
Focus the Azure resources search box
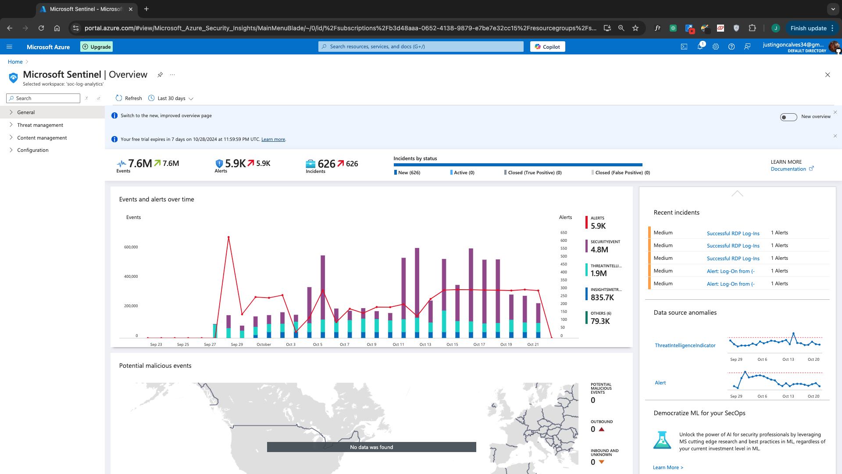coord(421,47)
